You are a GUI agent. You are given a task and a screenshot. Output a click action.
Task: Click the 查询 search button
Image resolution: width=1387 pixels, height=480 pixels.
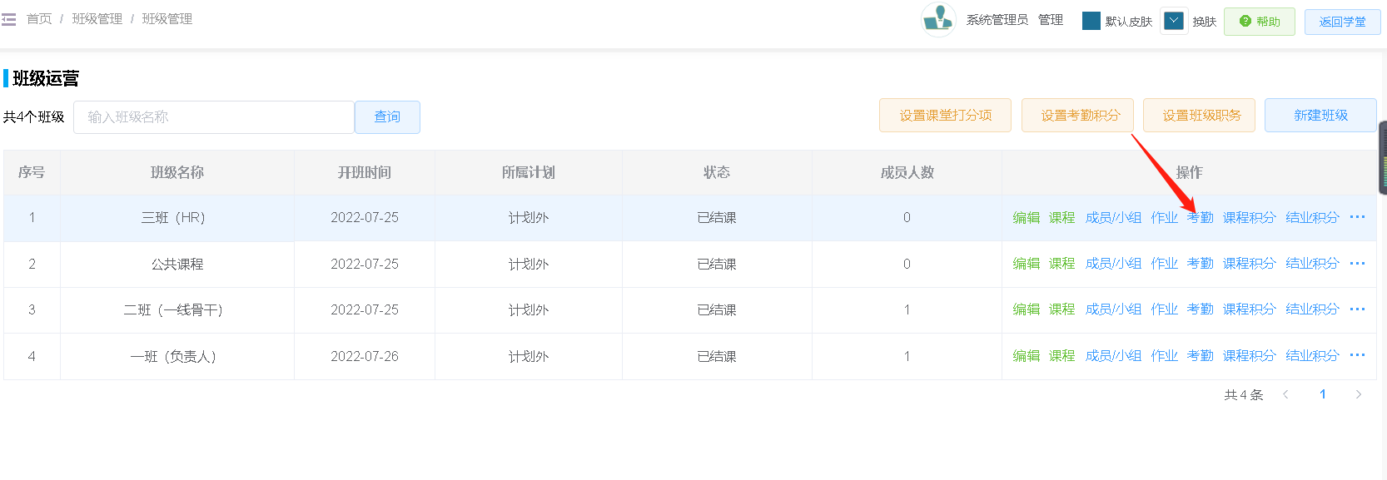click(387, 117)
